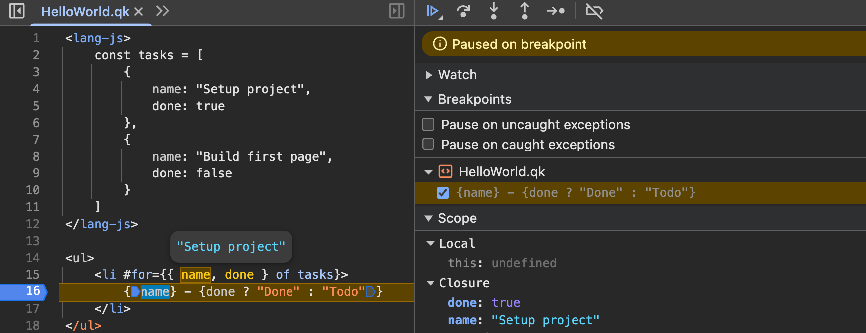Toggle the navigator sidebar icon
The image size is (866, 333).
[x=17, y=11]
